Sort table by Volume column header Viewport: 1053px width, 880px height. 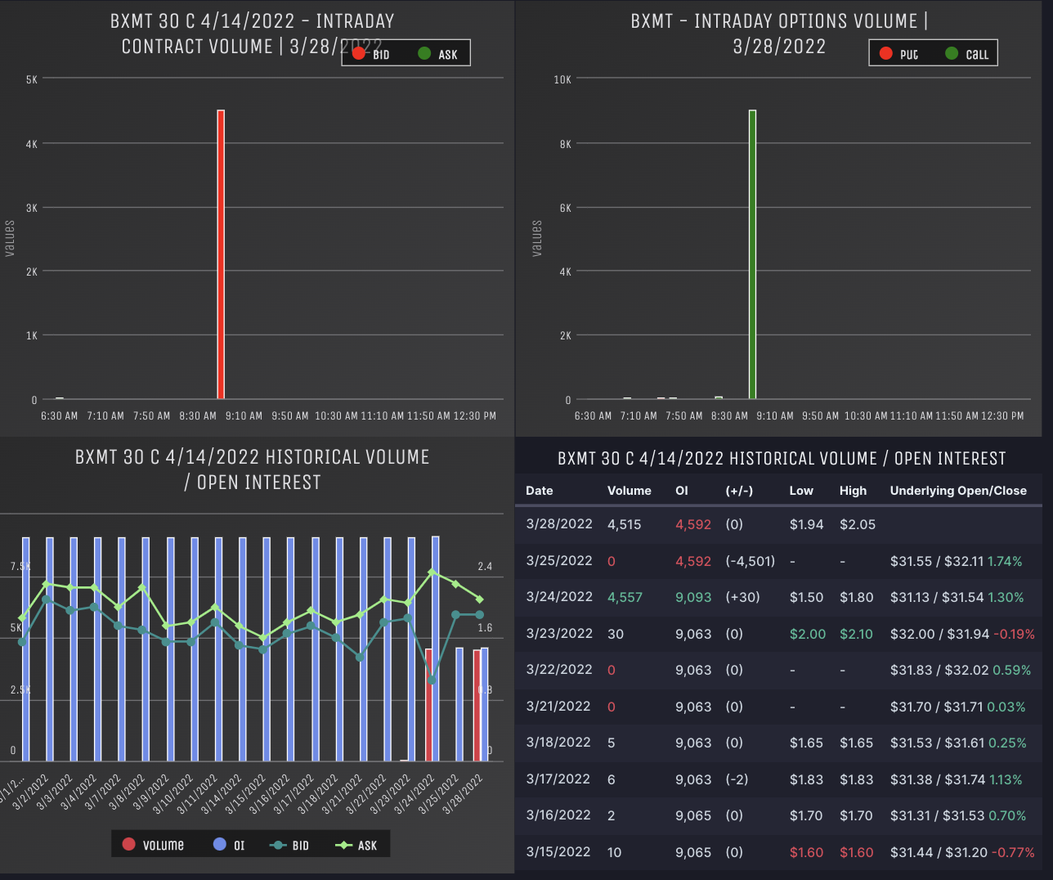[629, 491]
